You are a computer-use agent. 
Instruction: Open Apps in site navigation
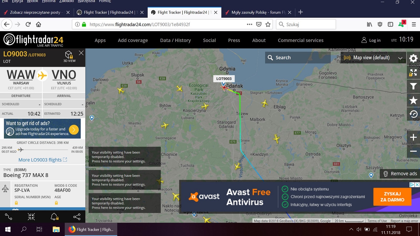pyautogui.click(x=100, y=40)
